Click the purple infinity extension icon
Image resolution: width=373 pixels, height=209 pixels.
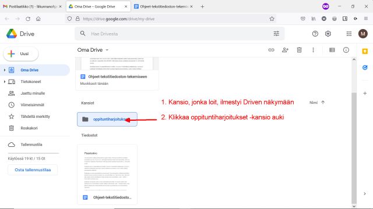tap(326, 6)
